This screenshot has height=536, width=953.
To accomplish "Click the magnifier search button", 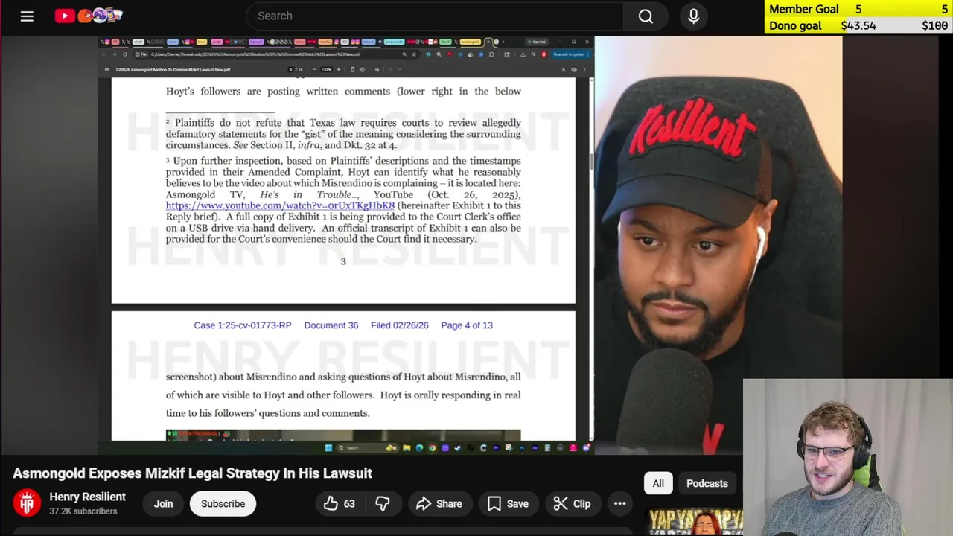I will [646, 16].
